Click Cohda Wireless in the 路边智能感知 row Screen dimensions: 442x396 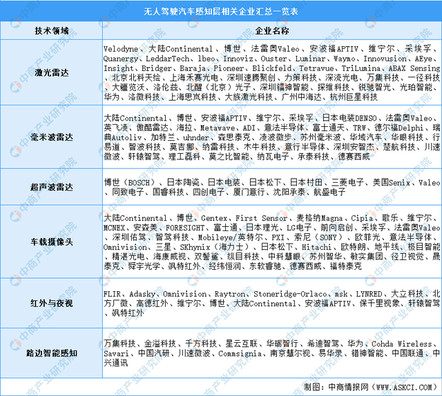tap(402, 344)
